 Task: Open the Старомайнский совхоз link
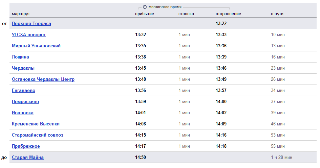(x=38, y=135)
